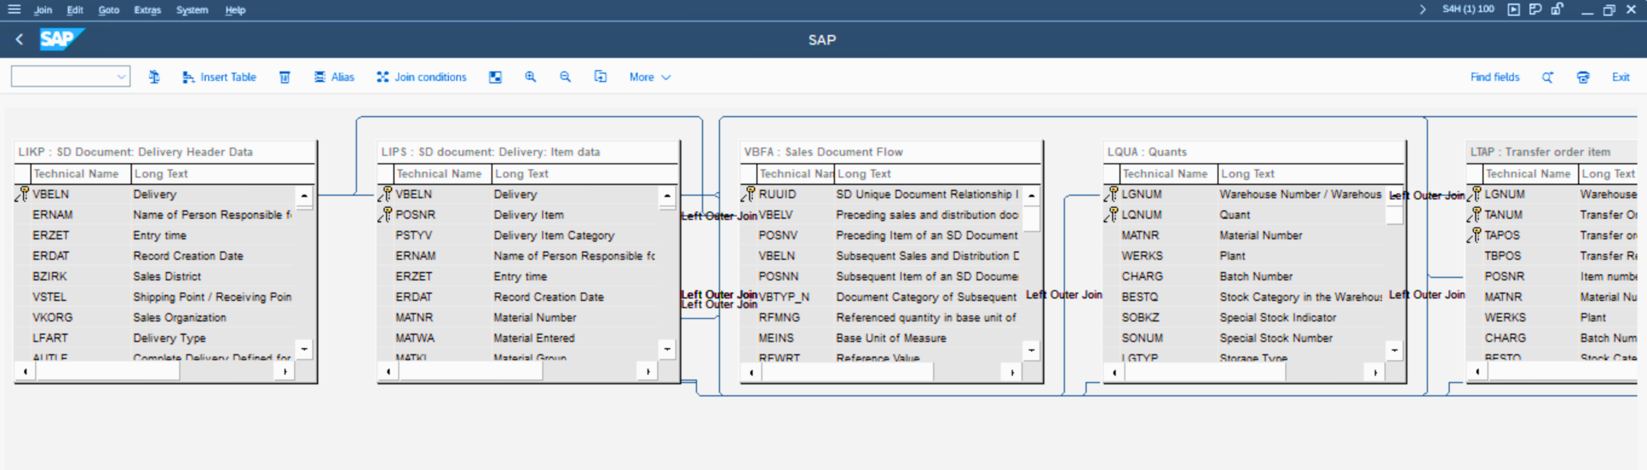Image resolution: width=1647 pixels, height=470 pixels.
Task: Open the Extras menu
Action: coord(147,10)
